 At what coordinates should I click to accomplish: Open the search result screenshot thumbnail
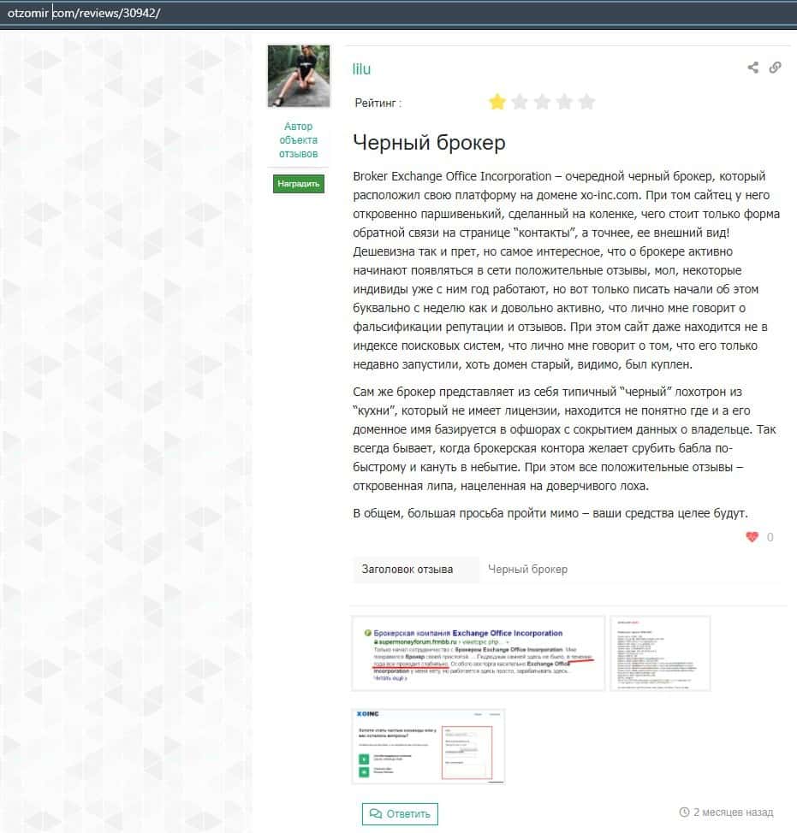click(x=478, y=653)
